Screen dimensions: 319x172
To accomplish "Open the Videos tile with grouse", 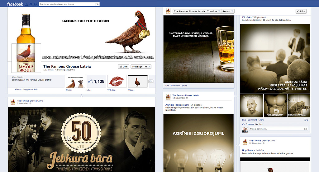I will [138, 81].
